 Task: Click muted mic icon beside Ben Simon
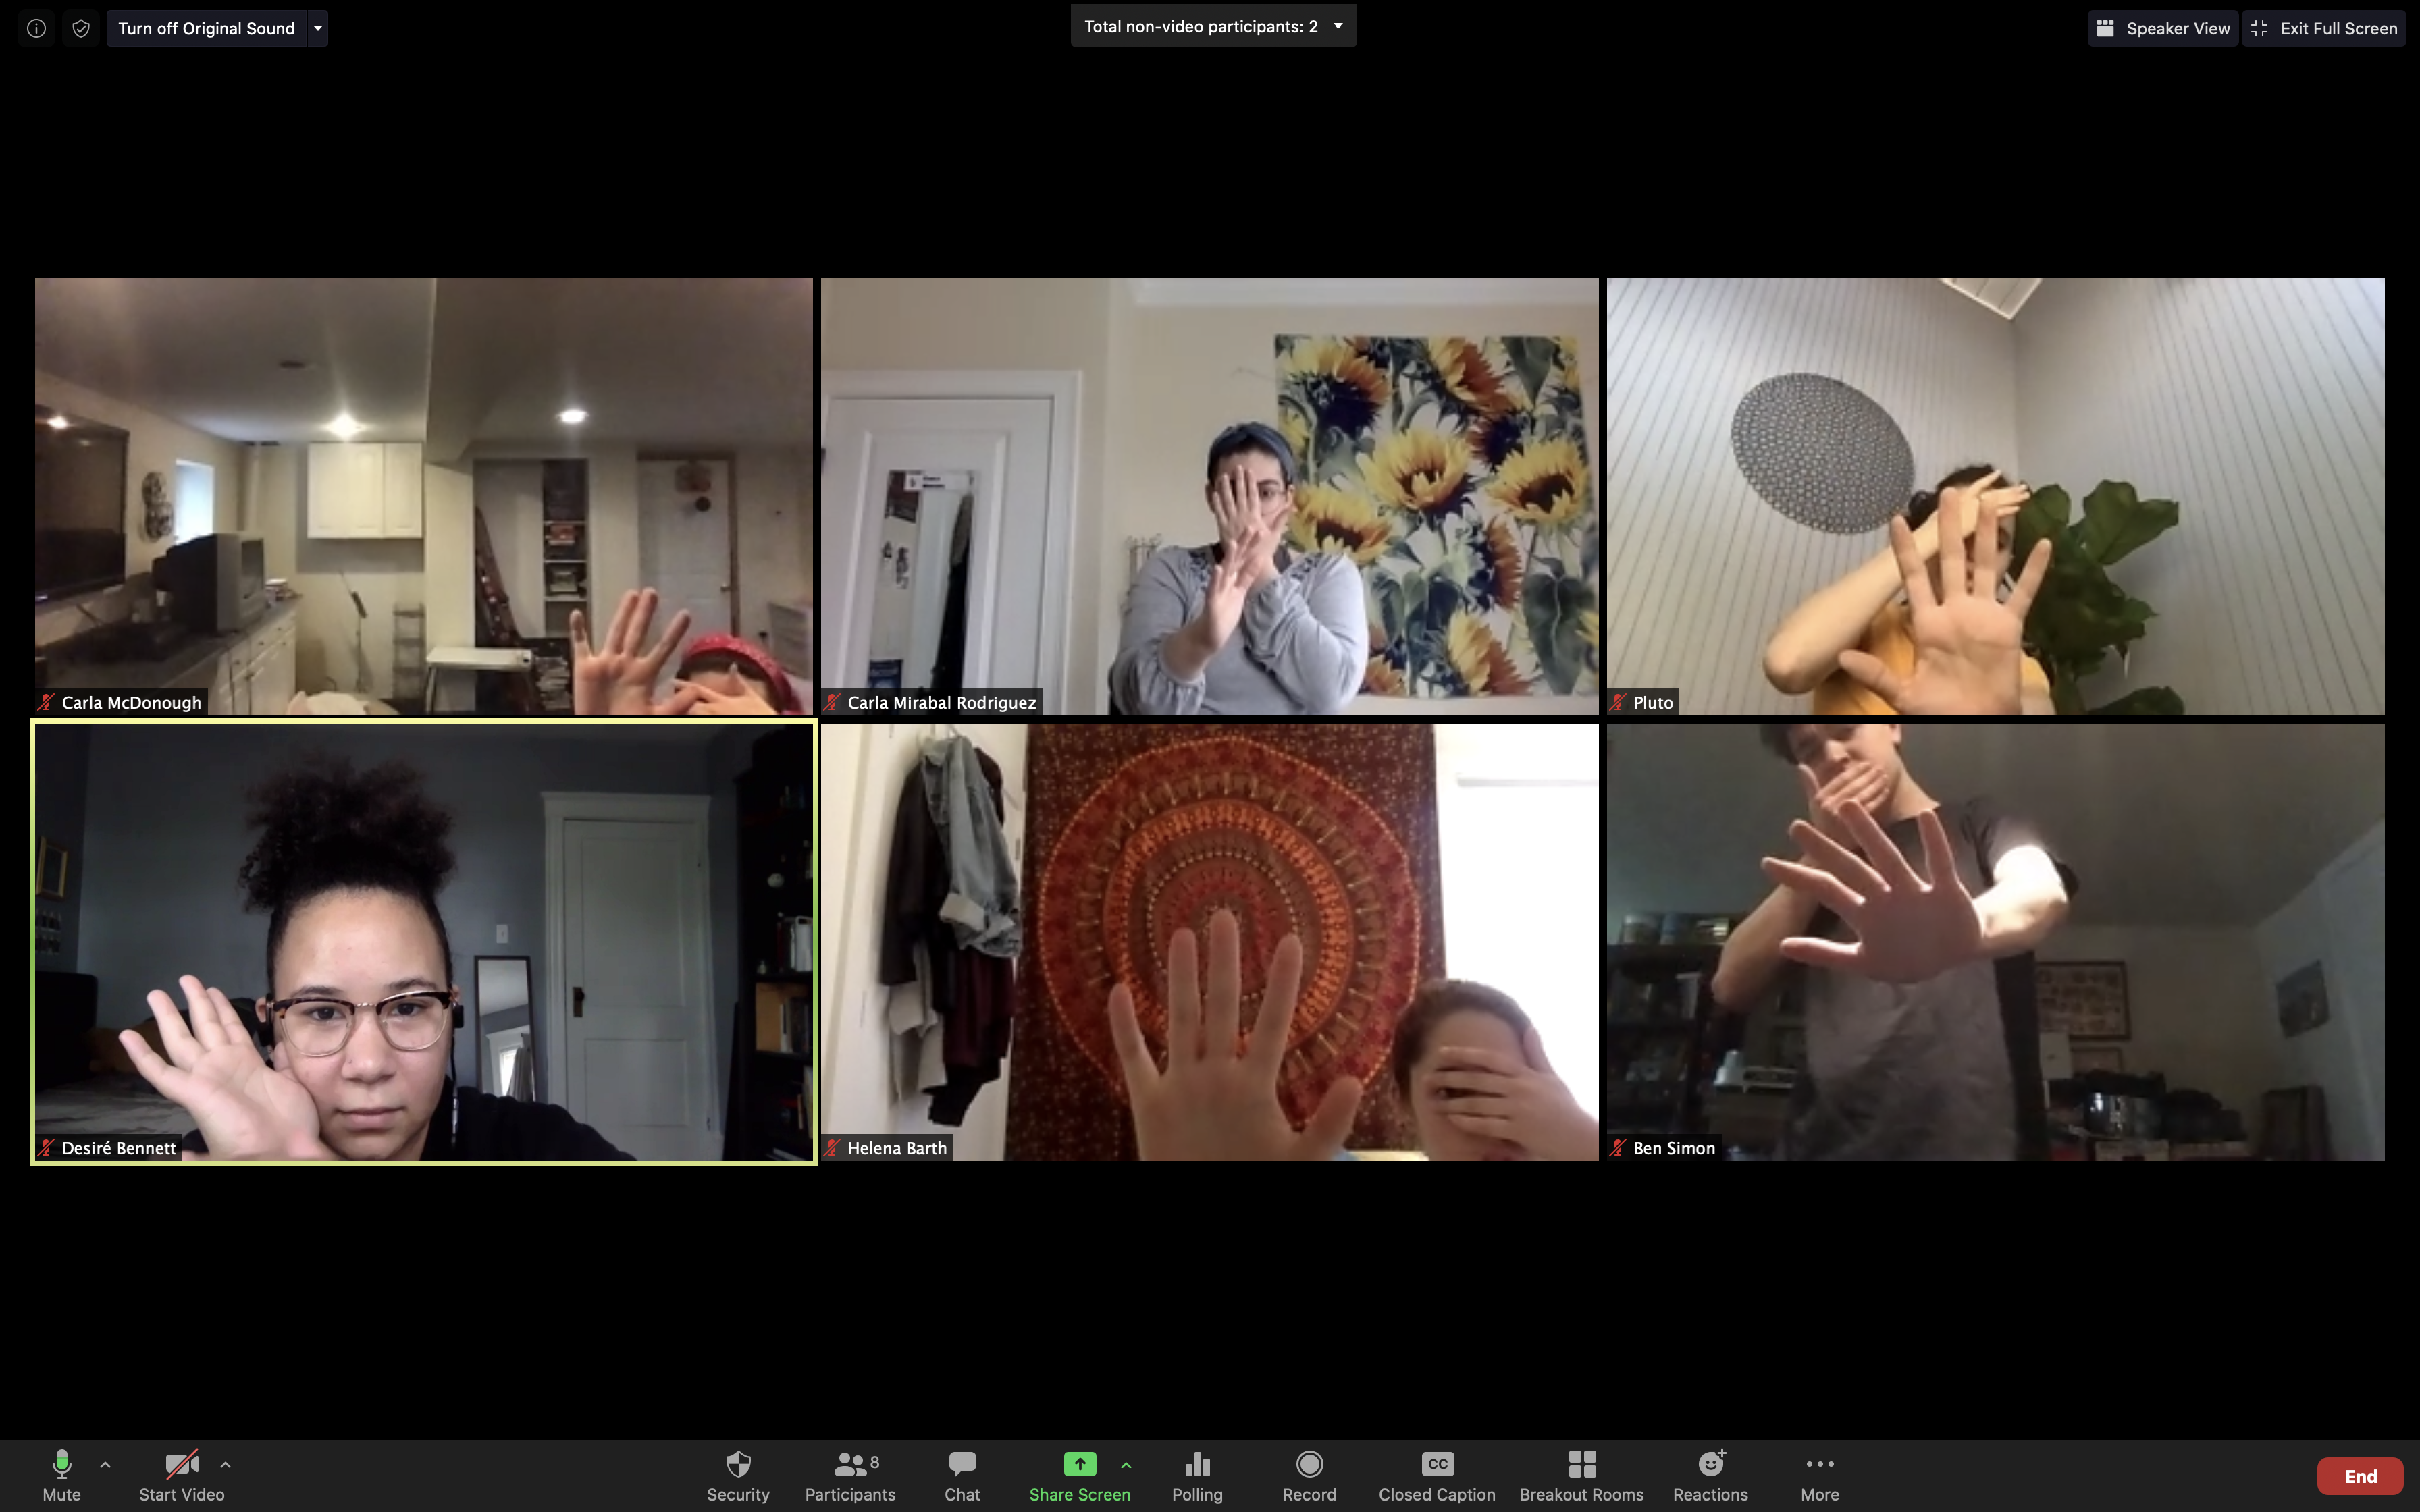[1618, 1148]
